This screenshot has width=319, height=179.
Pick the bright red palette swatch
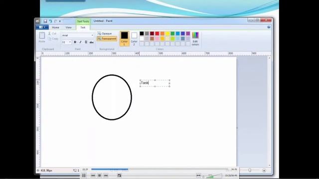(x=158, y=33)
